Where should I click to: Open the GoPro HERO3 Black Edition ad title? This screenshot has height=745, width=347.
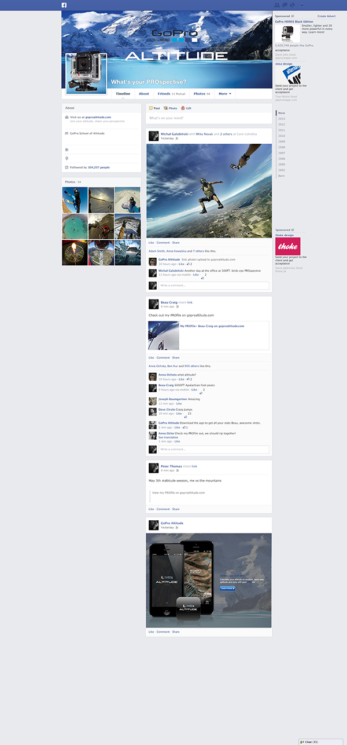click(294, 21)
